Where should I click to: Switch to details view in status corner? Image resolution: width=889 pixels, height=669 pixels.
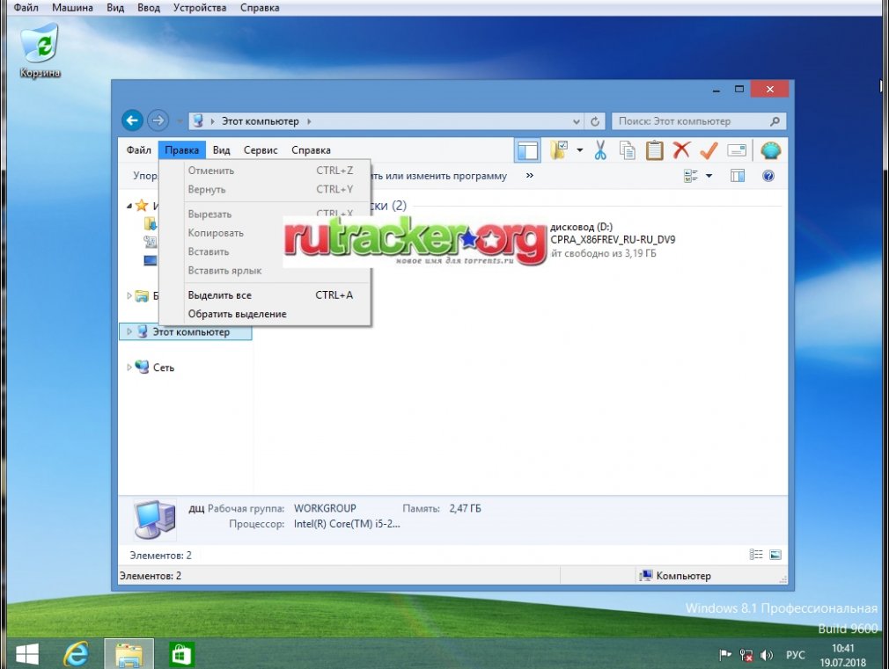point(756,555)
